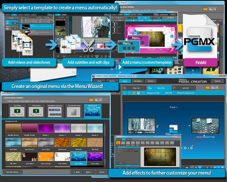Switch to the Simulation tab
Viewport: 227px width, 182px height.
138,81
